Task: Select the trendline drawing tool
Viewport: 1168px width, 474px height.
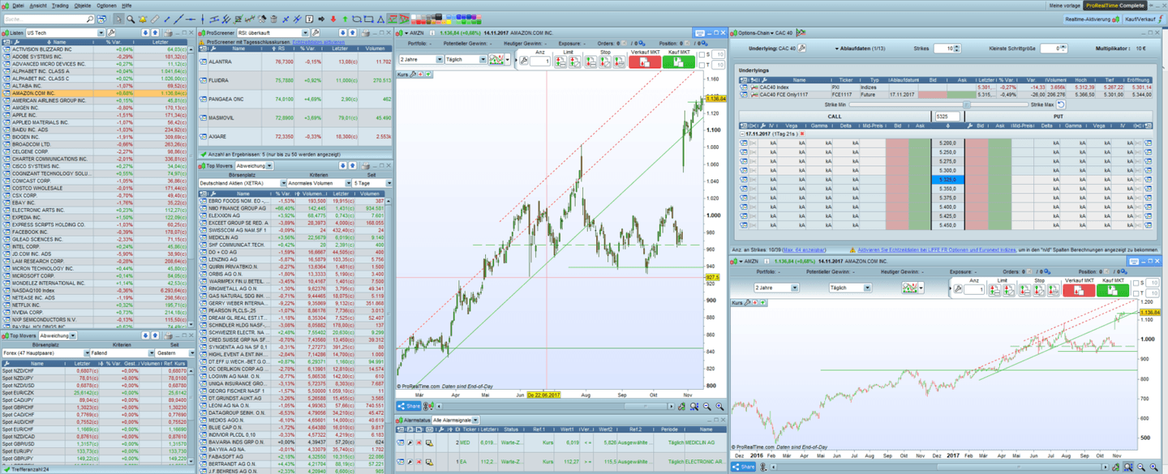Action: (178, 19)
